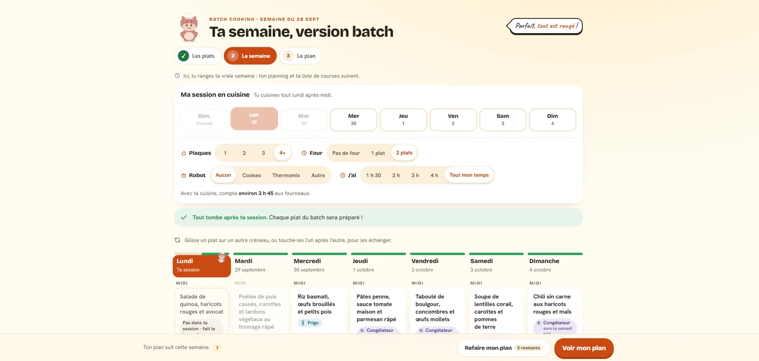The image size is (759, 361).
Task: Select Lun 28 session day
Action: (254, 119)
